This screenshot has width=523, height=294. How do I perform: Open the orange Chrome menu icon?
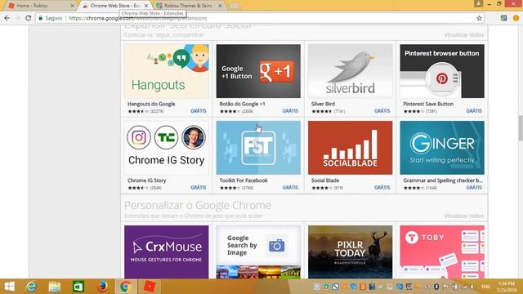516,18
